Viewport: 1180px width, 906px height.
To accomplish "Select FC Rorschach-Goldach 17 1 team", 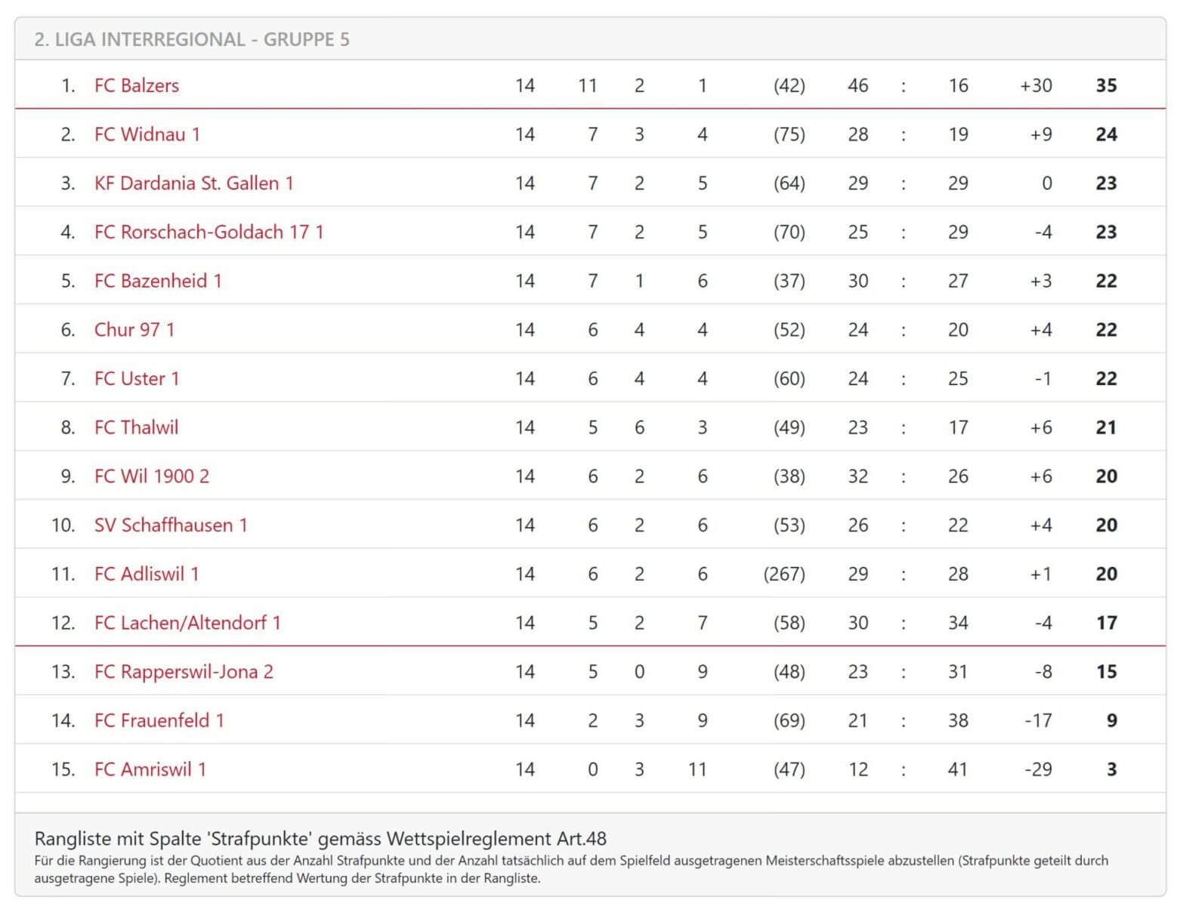I will point(209,232).
